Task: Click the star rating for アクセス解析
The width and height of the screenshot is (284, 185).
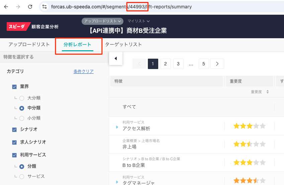Action: (x=249, y=126)
